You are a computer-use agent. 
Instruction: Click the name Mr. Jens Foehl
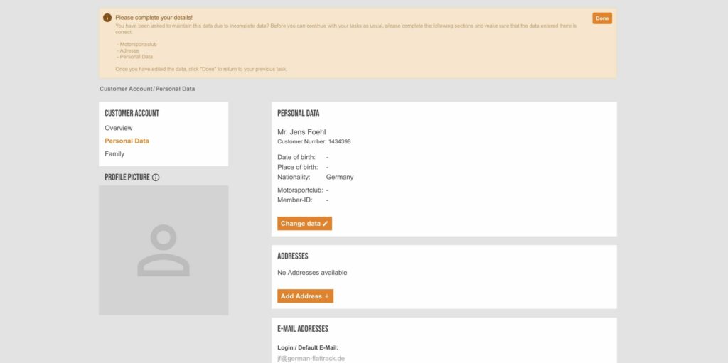pyautogui.click(x=301, y=131)
